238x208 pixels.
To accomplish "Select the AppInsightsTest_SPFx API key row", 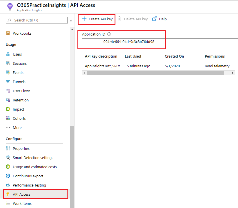I will pos(102,66).
